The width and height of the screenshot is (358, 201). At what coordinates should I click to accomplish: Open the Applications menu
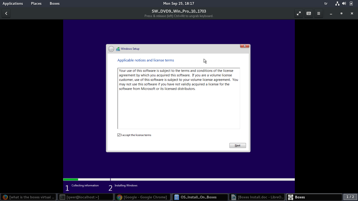pyautogui.click(x=13, y=3)
